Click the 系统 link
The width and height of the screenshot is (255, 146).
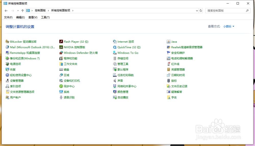coord(67,92)
